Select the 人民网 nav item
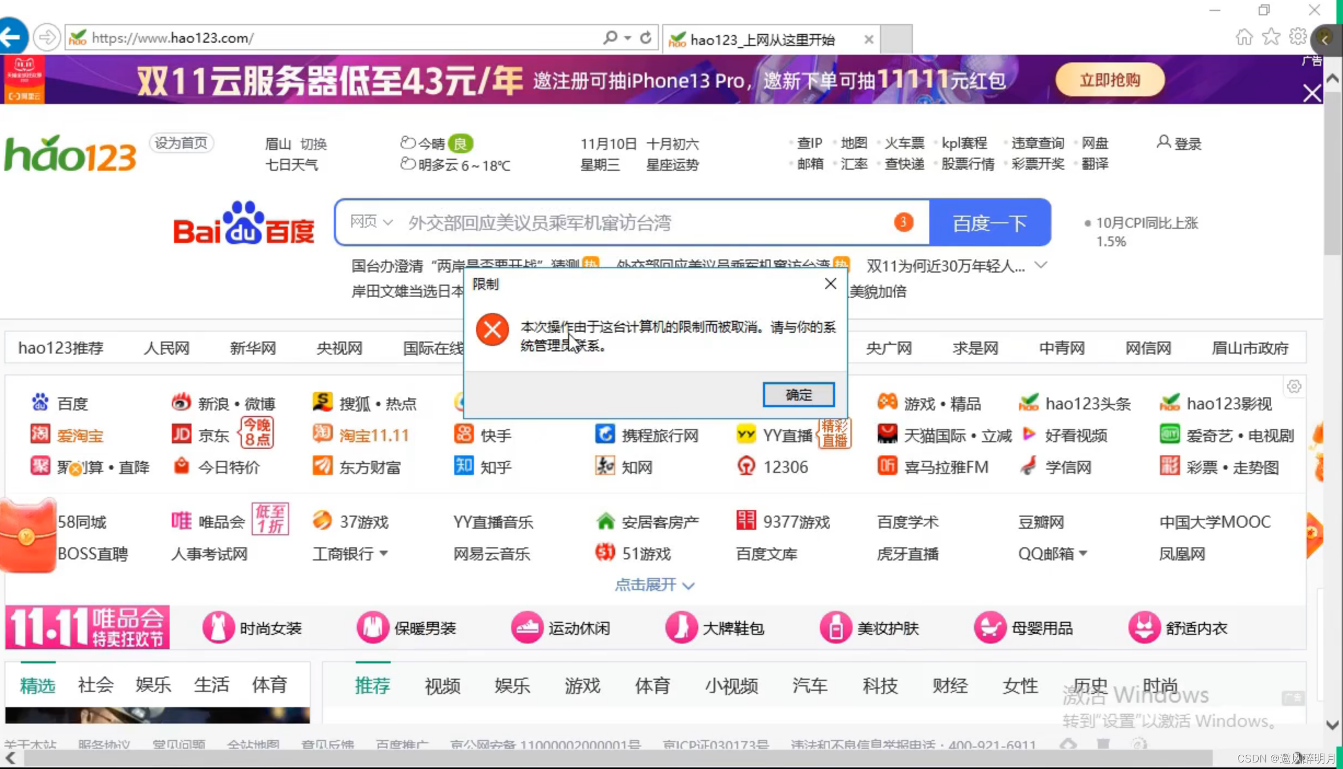The height and width of the screenshot is (769, 1343). pyautogui.click(x=166, y=348)
